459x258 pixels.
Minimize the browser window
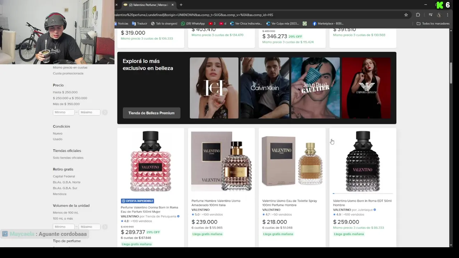click(x=426, y=5)
